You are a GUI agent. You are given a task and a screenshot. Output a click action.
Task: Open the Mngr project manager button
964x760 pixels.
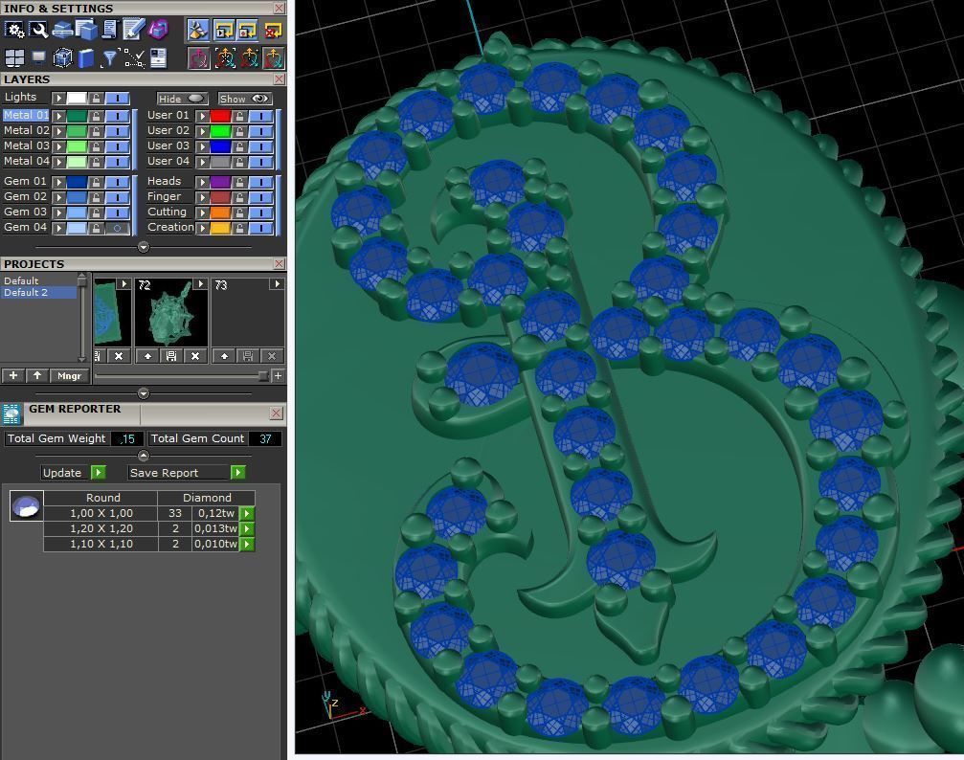coord(70,375)
